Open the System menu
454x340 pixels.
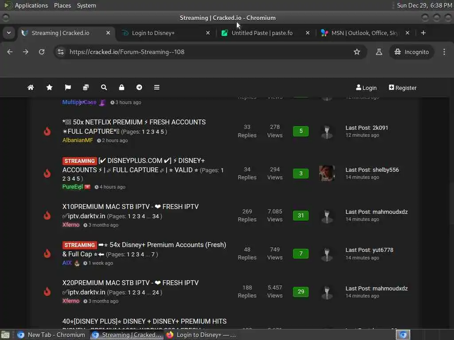(x=86, y=5)
